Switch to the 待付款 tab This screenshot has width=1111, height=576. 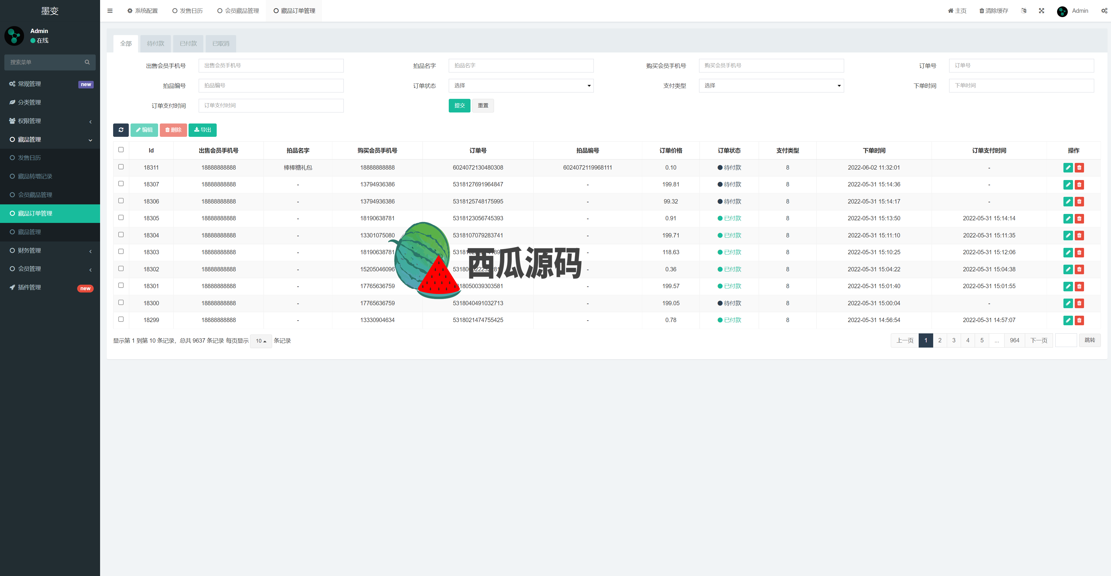pyautogui.click(x=155, y=43)
